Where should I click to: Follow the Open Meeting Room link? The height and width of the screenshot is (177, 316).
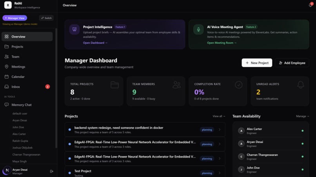222,43
